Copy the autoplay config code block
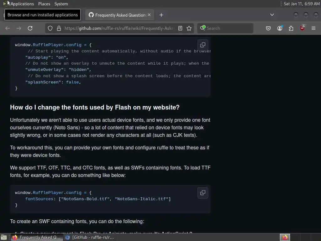The width and height of the screenshot is (321, 241). (203, 45)
